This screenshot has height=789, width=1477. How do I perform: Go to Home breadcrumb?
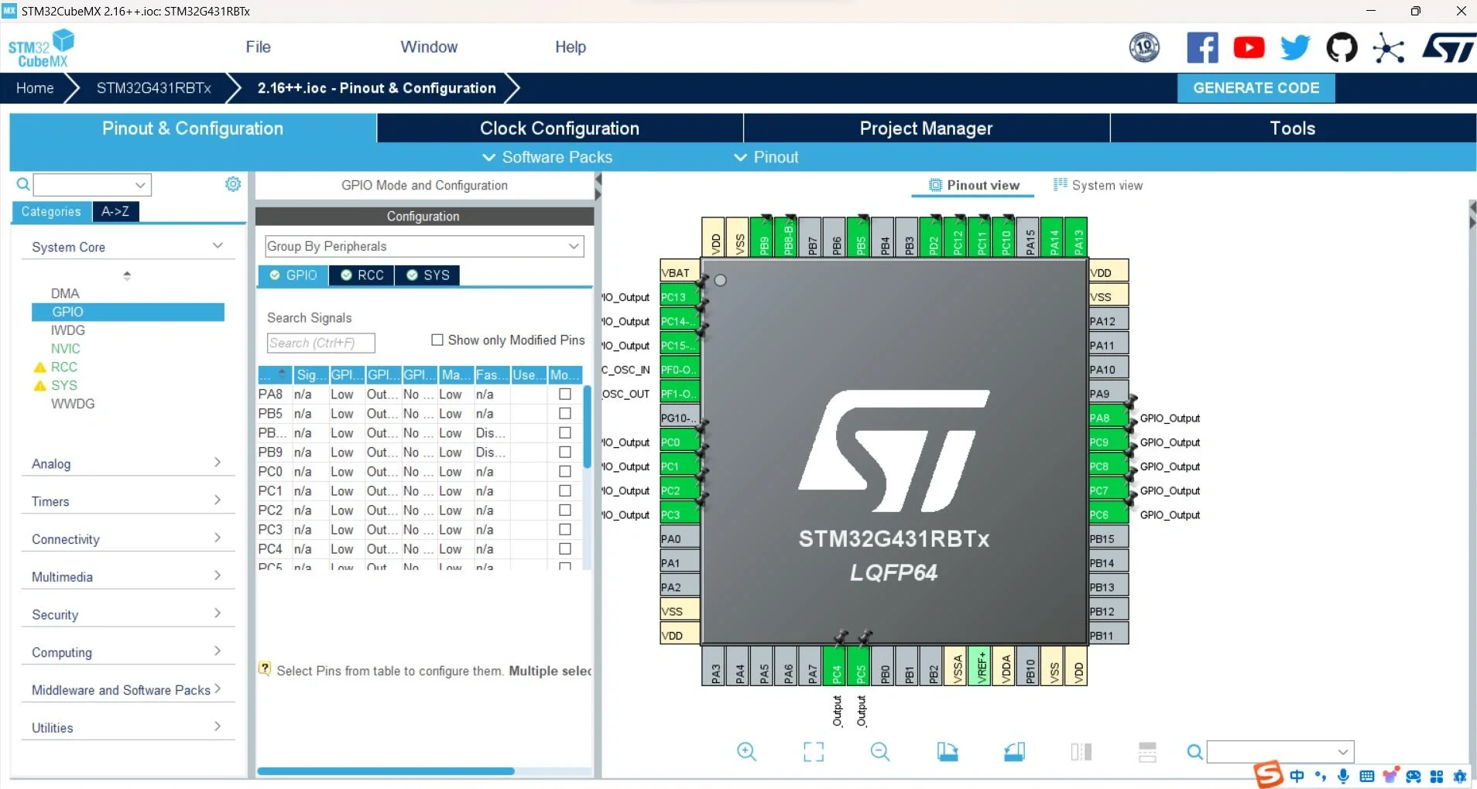click(35, 88)
